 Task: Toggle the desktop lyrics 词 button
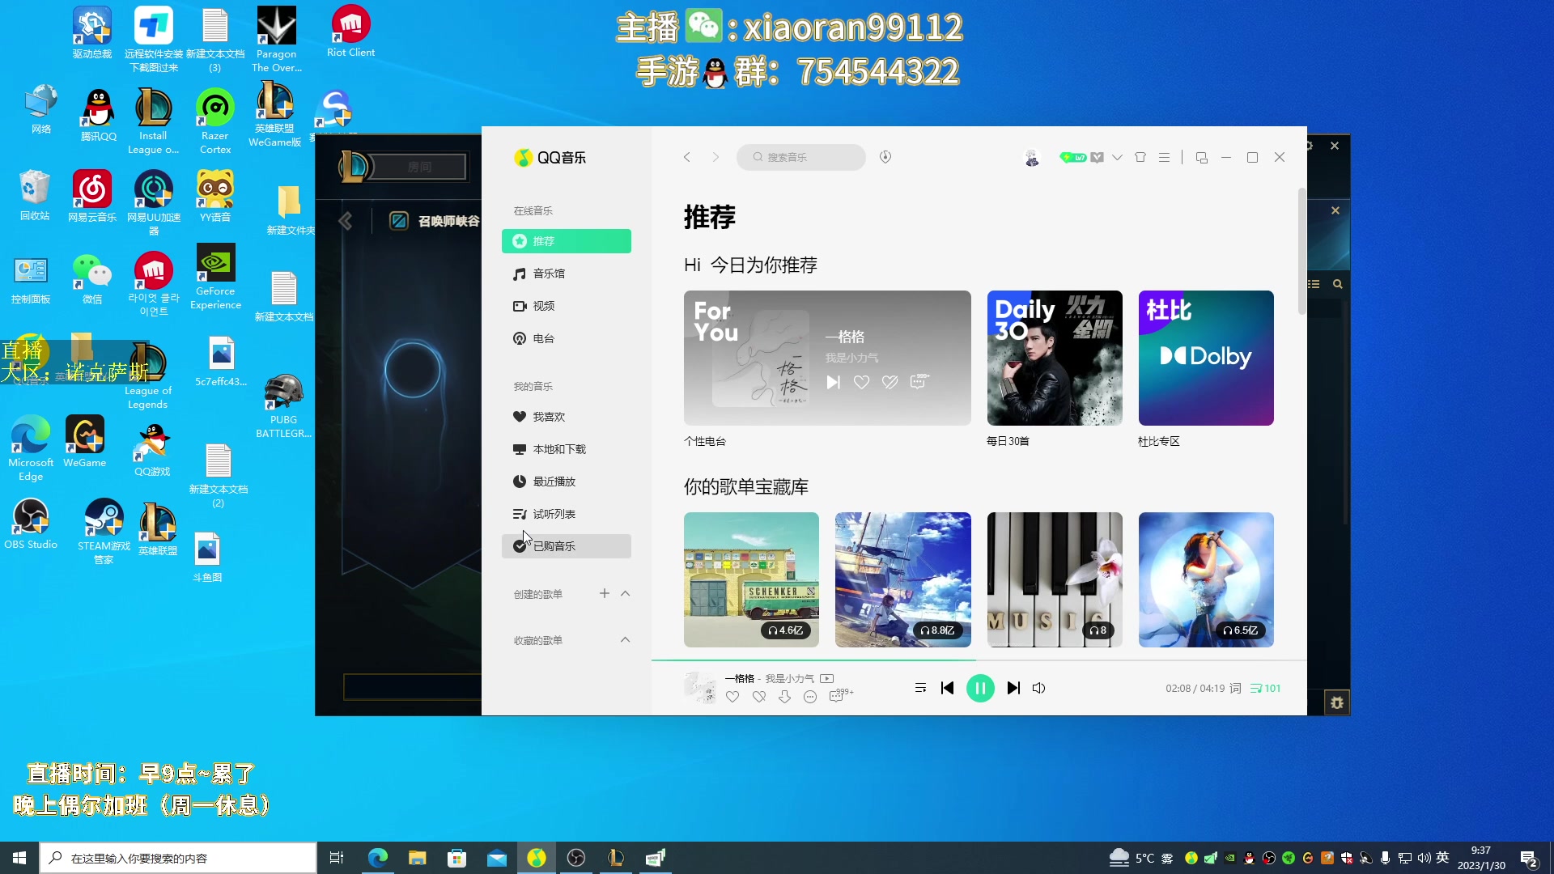[x=1235, y=688]
